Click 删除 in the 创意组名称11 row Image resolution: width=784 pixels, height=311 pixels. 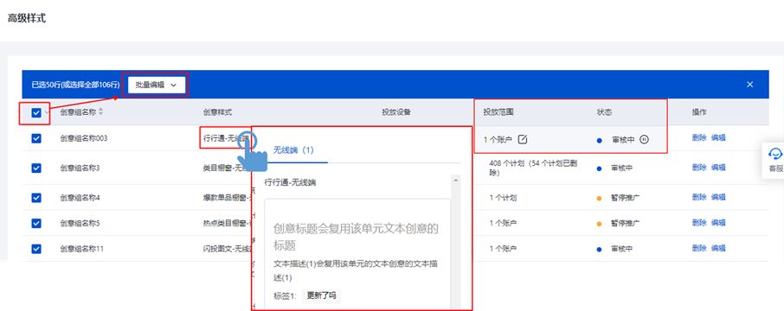tap(699, 248)
